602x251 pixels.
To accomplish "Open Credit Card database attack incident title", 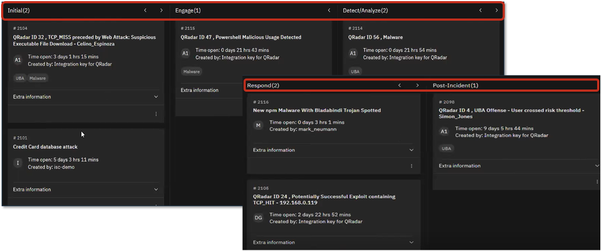I will tap(45, 147).
